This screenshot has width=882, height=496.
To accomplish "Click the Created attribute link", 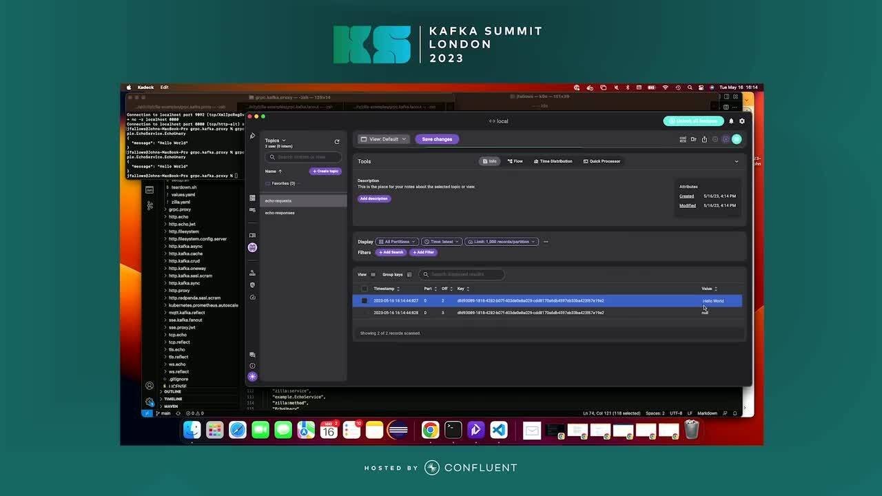I will tap(686, 196).
